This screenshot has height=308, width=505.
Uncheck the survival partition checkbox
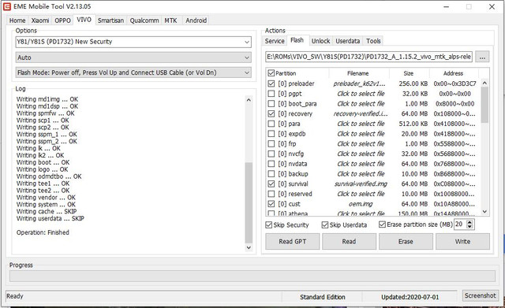coord(271,184)
